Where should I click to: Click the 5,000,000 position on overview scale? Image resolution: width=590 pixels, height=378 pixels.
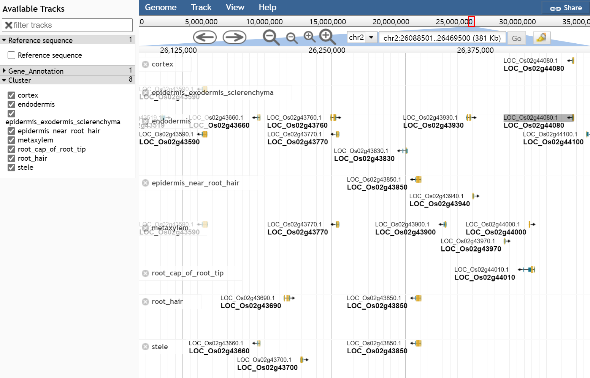click(x=201, y=22)
